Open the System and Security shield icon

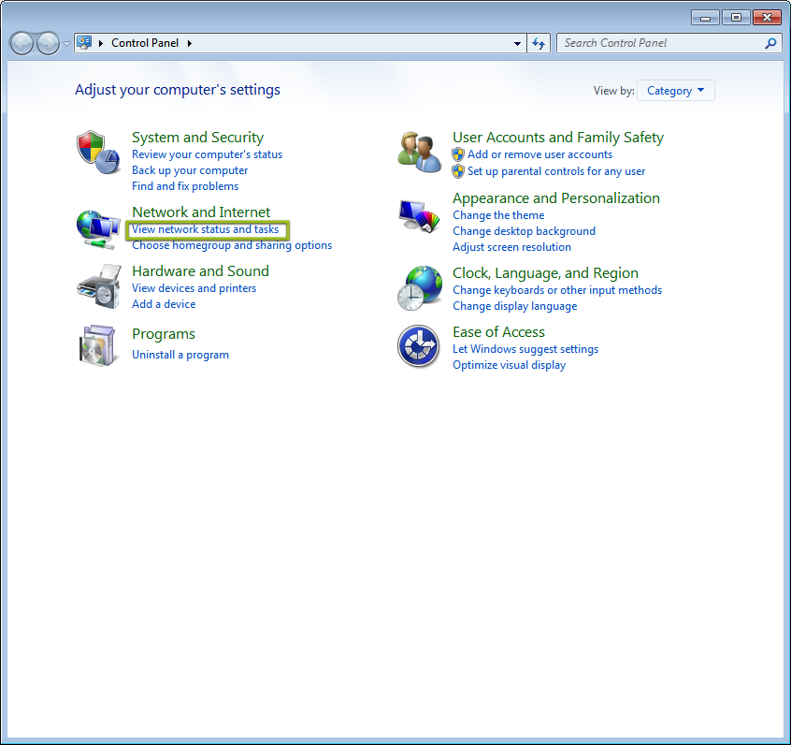(98, 153)
